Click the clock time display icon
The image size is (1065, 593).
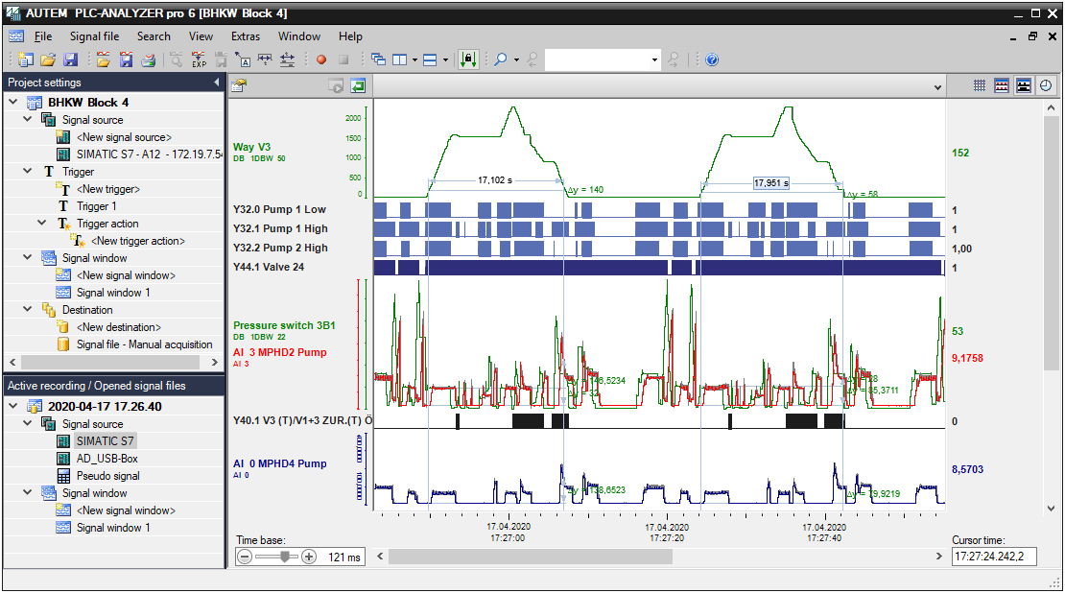point(1045,85)
